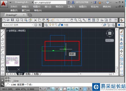Select the Ellipse tool
Viewport: 126px width, 91px height.
pyautogui.click(x=3, y=67)
